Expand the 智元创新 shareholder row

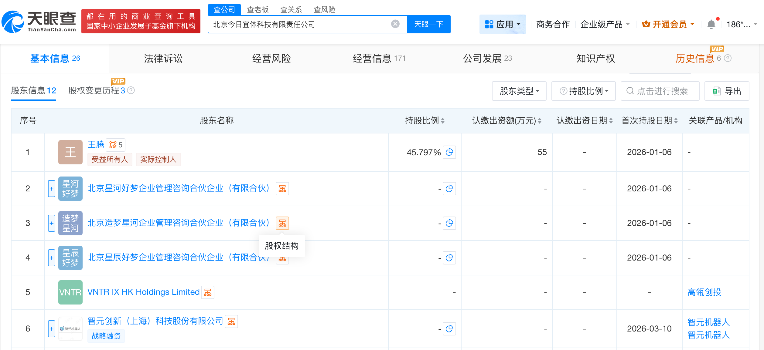[51, 329]
